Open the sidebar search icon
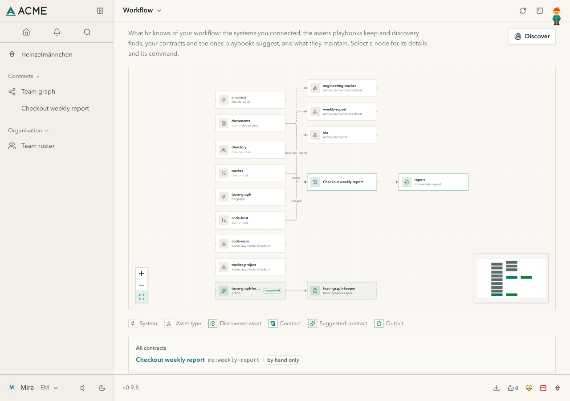Screen dimensions: 570x401 click(87, 32)
